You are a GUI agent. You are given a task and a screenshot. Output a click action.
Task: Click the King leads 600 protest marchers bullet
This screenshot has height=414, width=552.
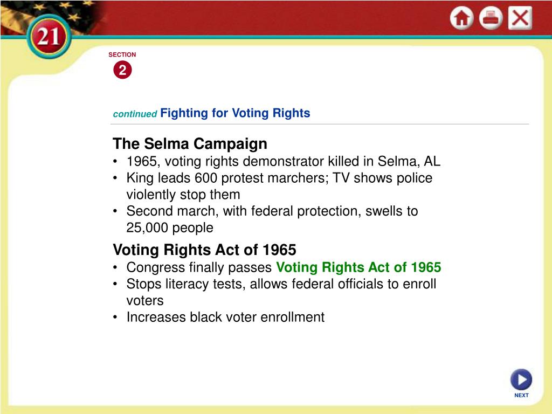click(x=273, y=186)
